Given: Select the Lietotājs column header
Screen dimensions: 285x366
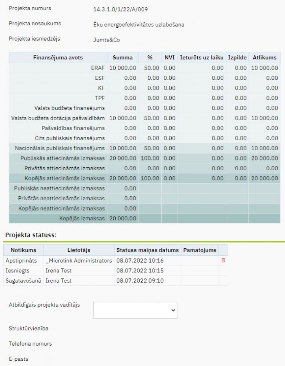Looking at the screenshot, I should [x=79, y=250].
